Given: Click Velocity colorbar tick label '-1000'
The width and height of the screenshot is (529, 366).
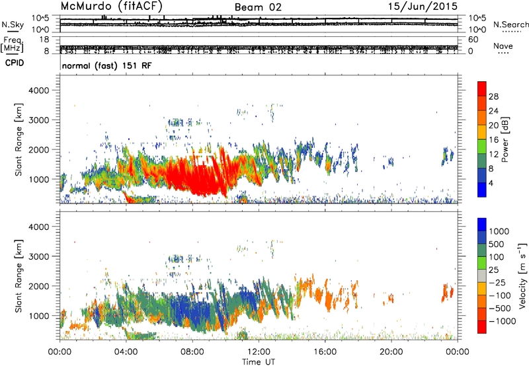Looking at the screenshot, I should click(503, 321).
